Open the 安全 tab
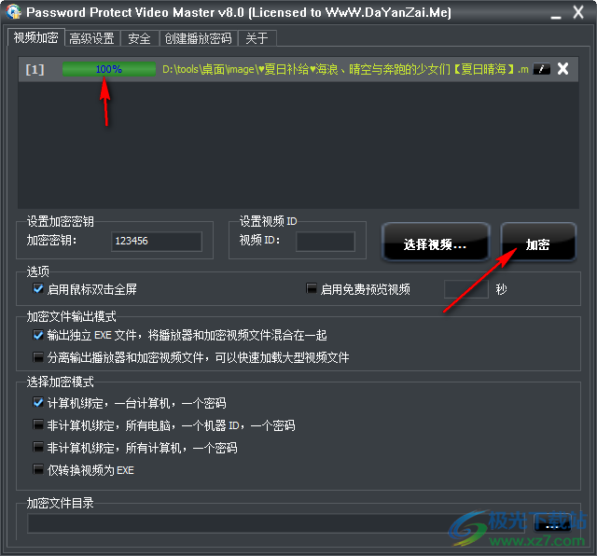Image resolution: width=597 pixels, height=556 pixels. (139, 38)
